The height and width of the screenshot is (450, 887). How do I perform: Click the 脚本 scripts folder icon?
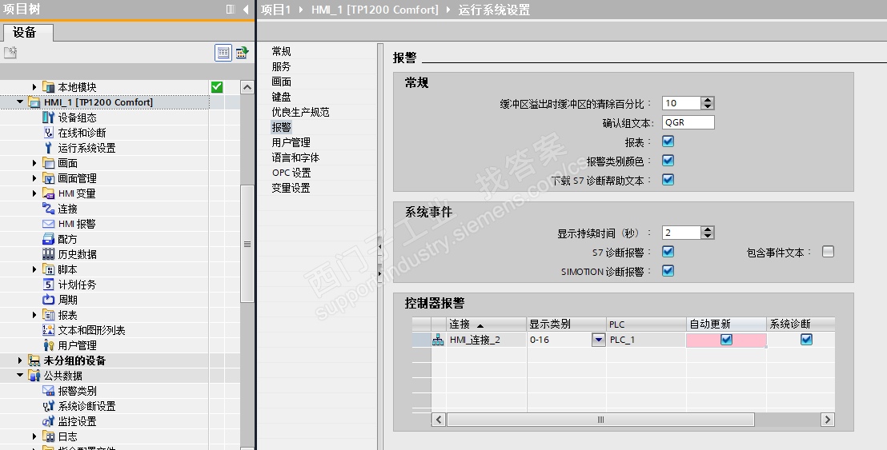click(49, 269)
